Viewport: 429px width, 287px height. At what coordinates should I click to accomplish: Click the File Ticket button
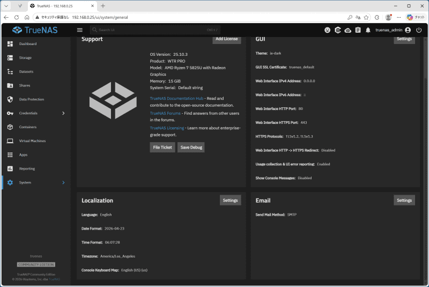tap(162, 147)
